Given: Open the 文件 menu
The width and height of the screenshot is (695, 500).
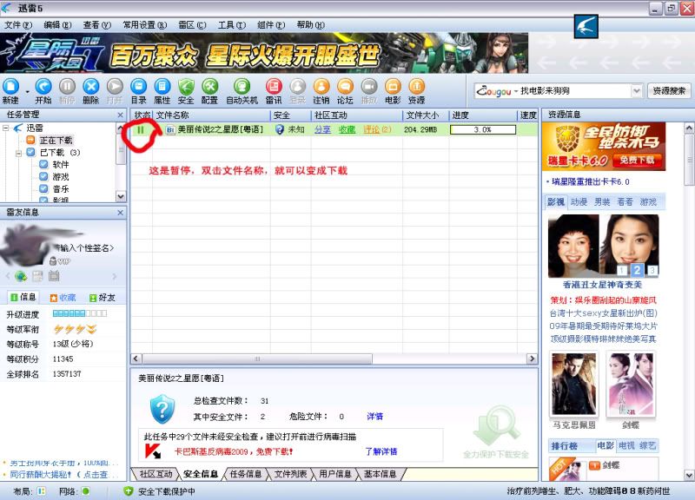Looking at the screenshot, I should [18, 25].
